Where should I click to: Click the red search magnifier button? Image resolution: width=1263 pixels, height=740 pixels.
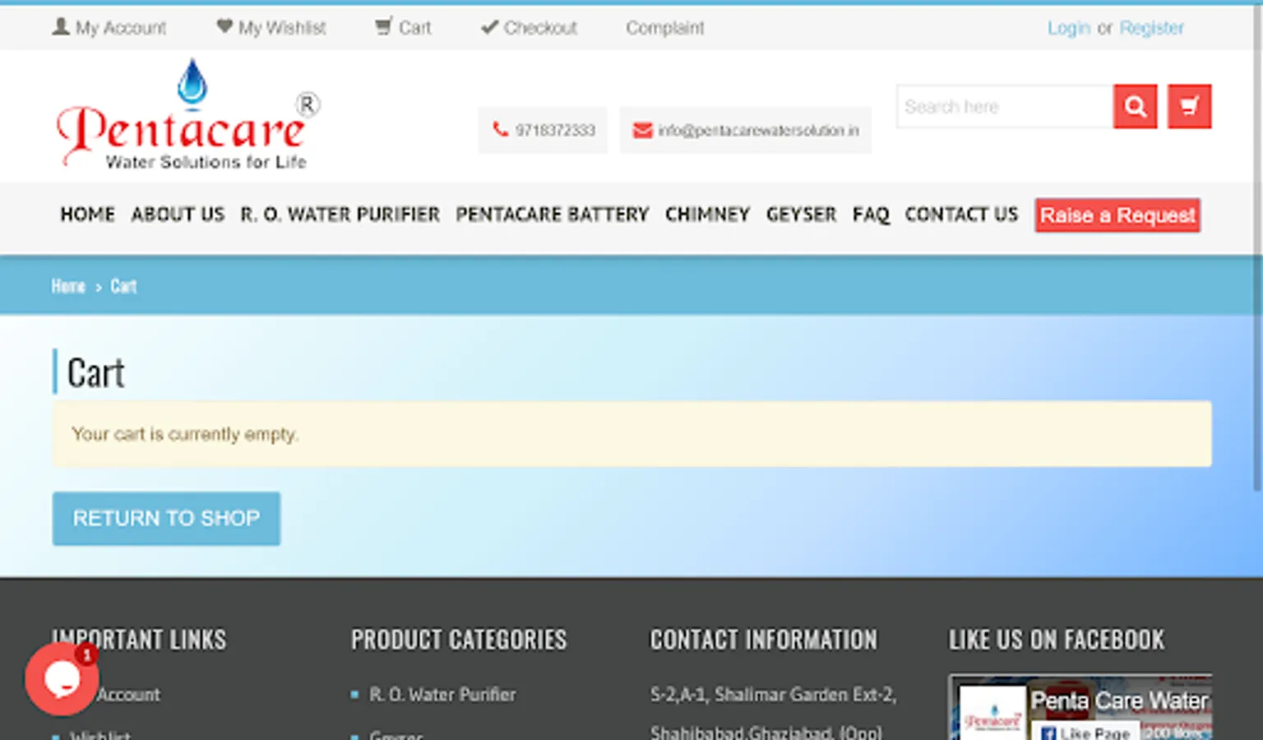(x=1135, y=106)
